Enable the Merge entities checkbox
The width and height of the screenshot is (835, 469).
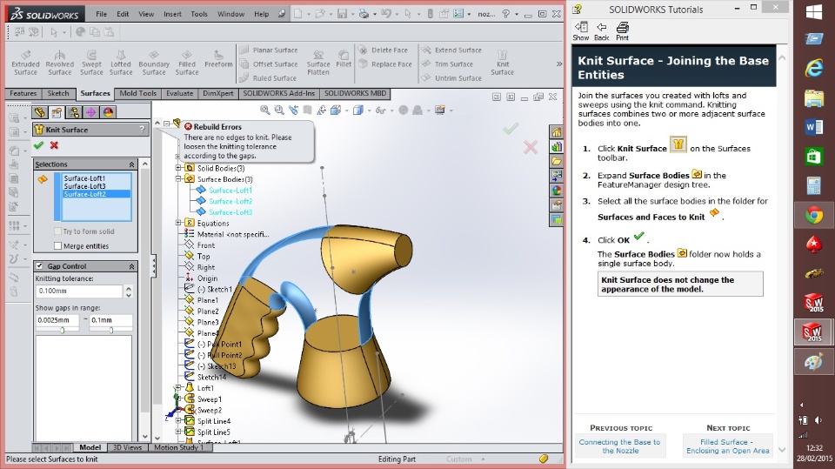[57, 245]
